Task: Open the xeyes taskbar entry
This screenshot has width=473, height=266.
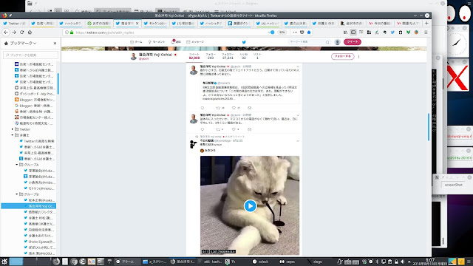Action: (x=287, y=262)
